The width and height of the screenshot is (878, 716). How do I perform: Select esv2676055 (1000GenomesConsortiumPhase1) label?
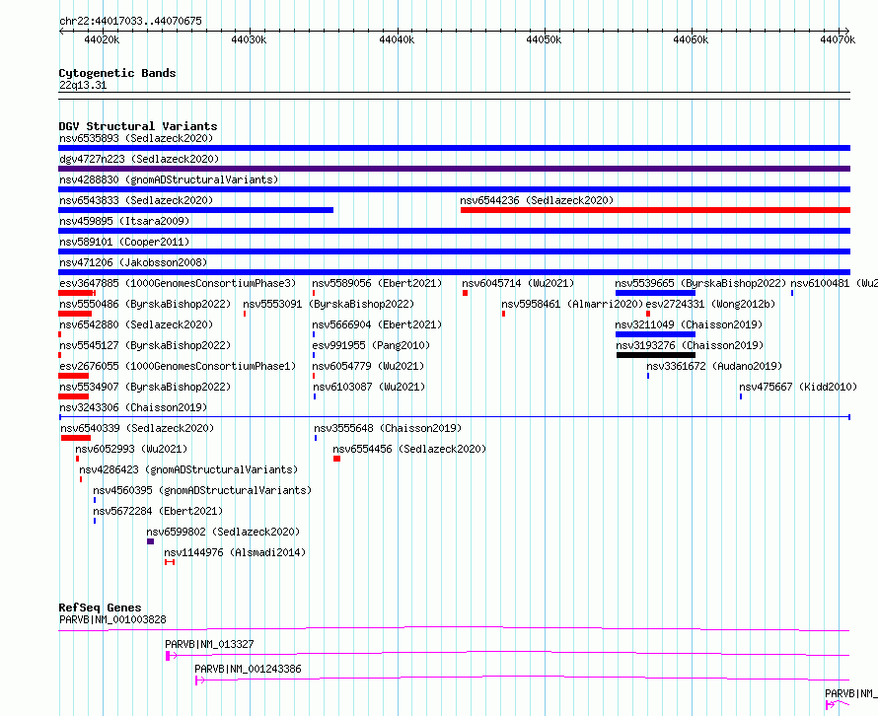click(x=178, y=366)
